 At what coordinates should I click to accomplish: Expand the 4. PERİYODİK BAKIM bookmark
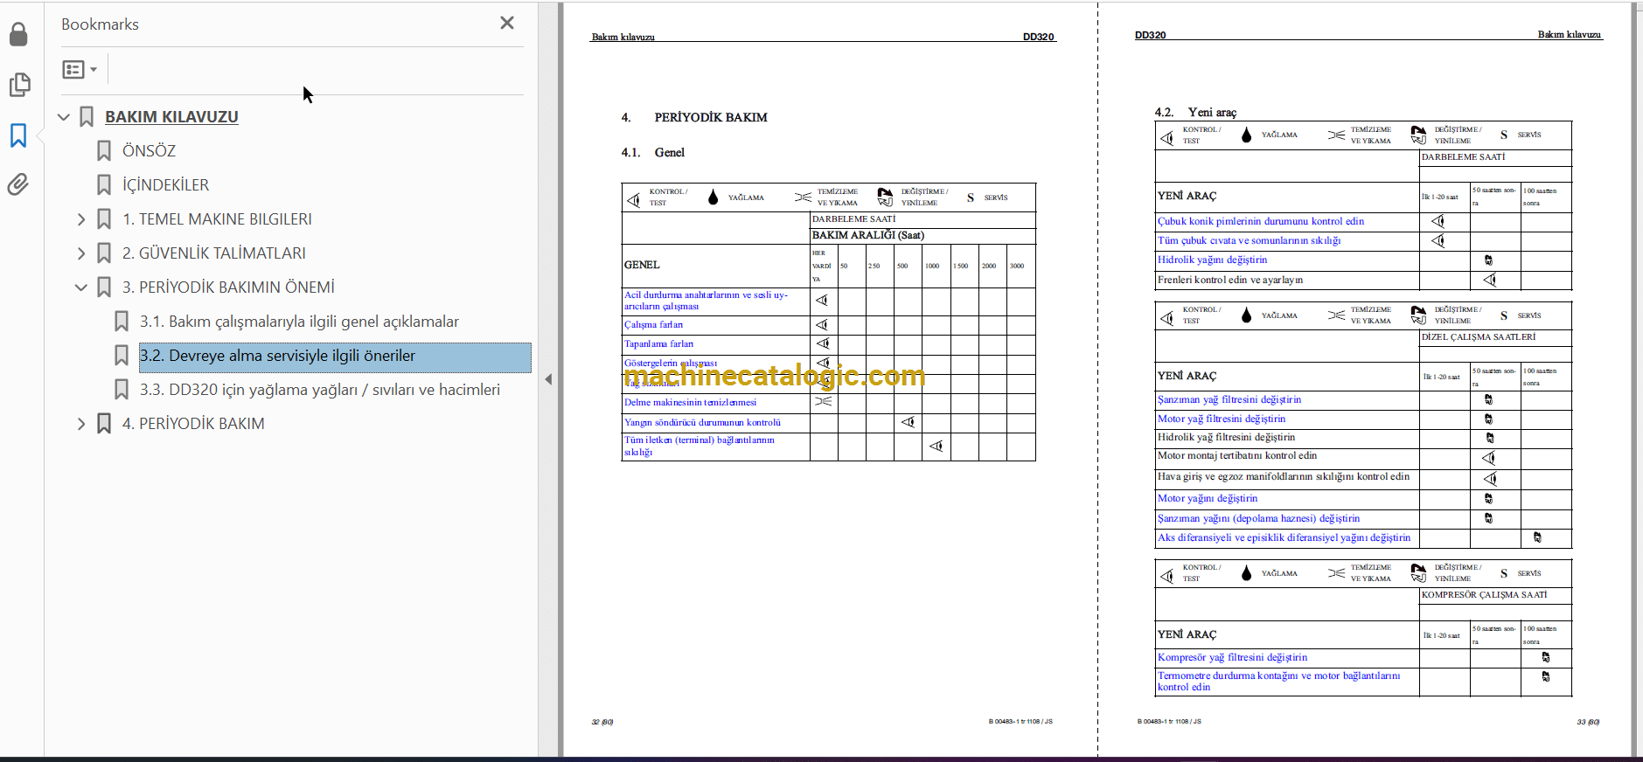point(81,424)
